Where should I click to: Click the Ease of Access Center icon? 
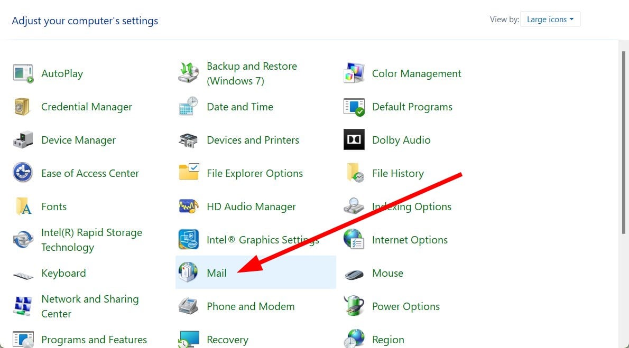coord(23,173)
